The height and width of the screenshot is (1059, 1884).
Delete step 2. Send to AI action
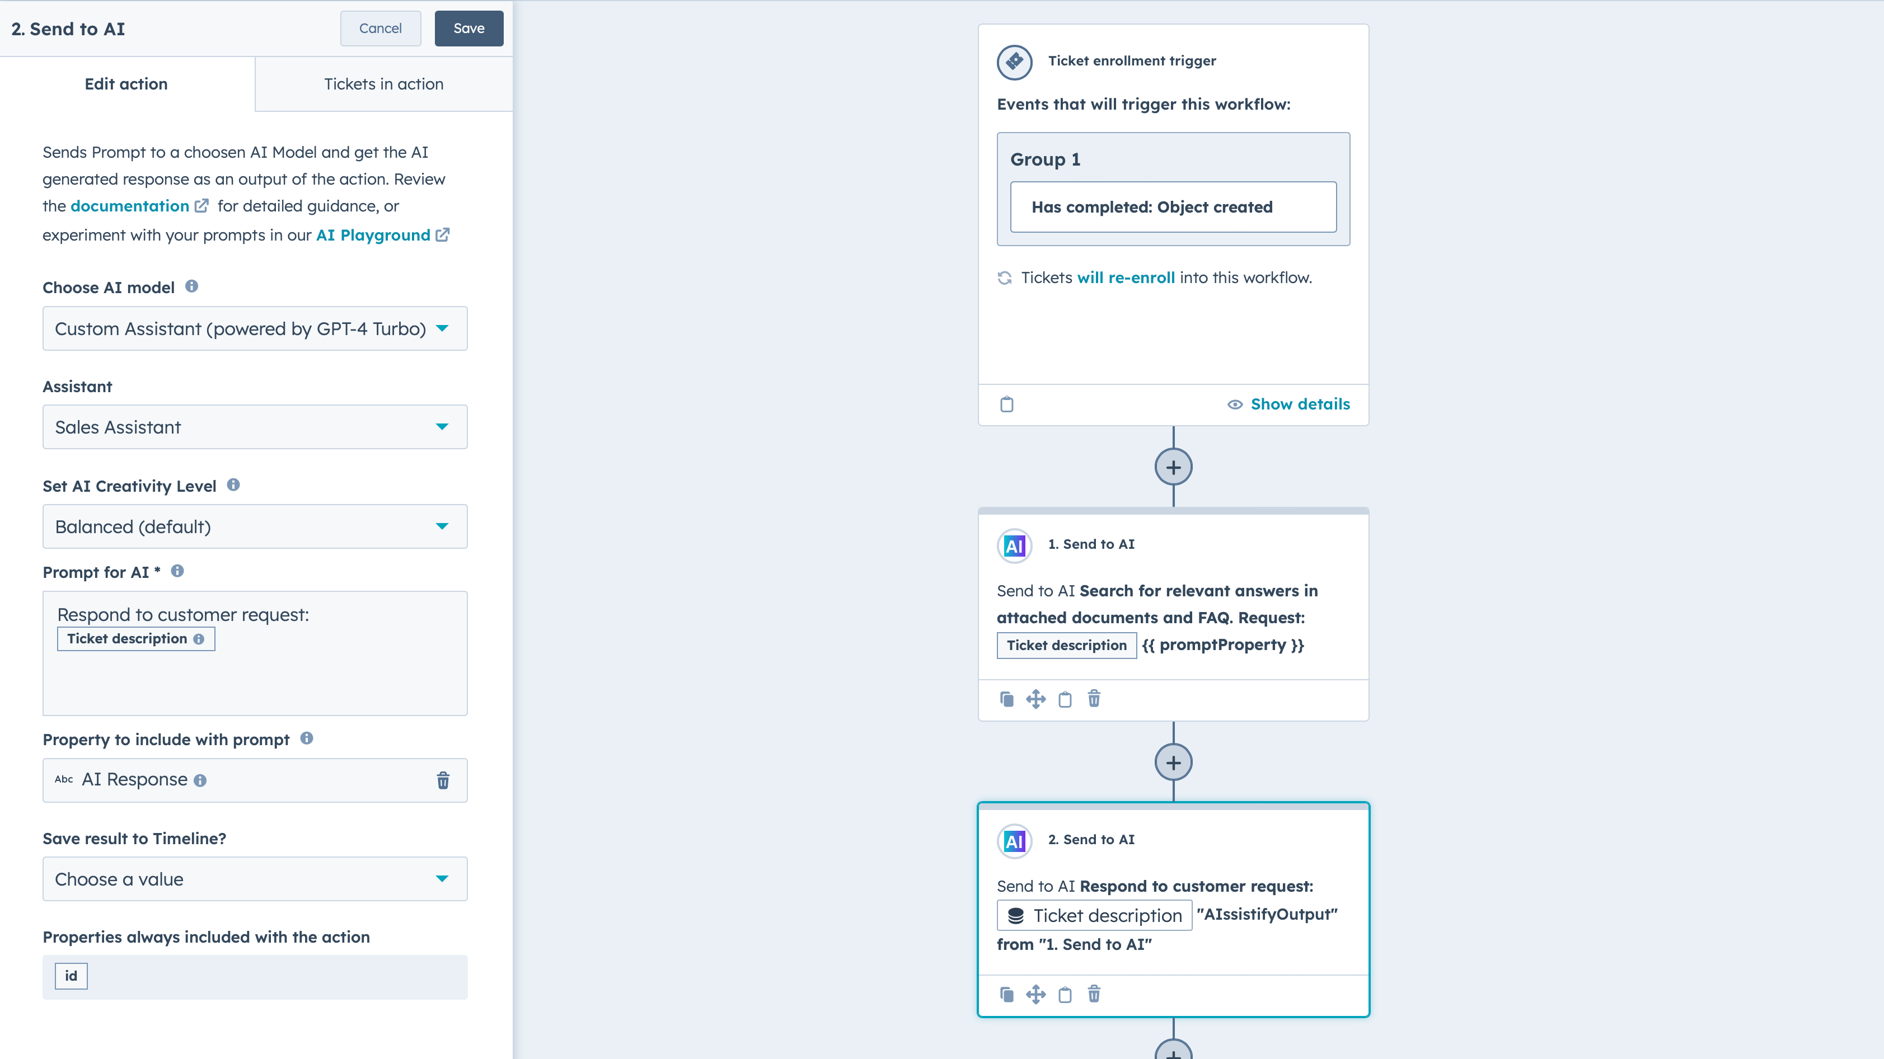[1094, 994]
